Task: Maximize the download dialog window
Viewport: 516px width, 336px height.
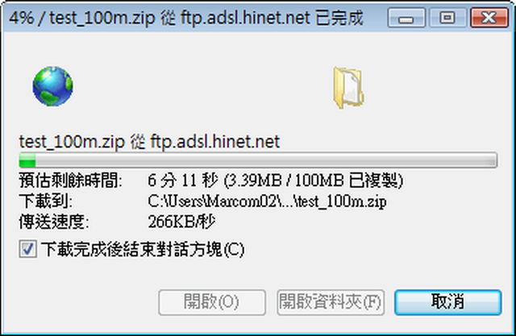Action: point(447,18)
